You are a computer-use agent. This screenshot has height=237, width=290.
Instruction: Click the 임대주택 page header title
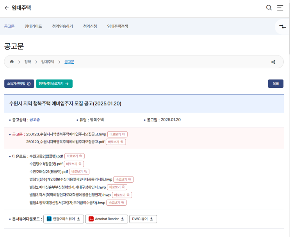pyautogui.click(x=21, y=8)
